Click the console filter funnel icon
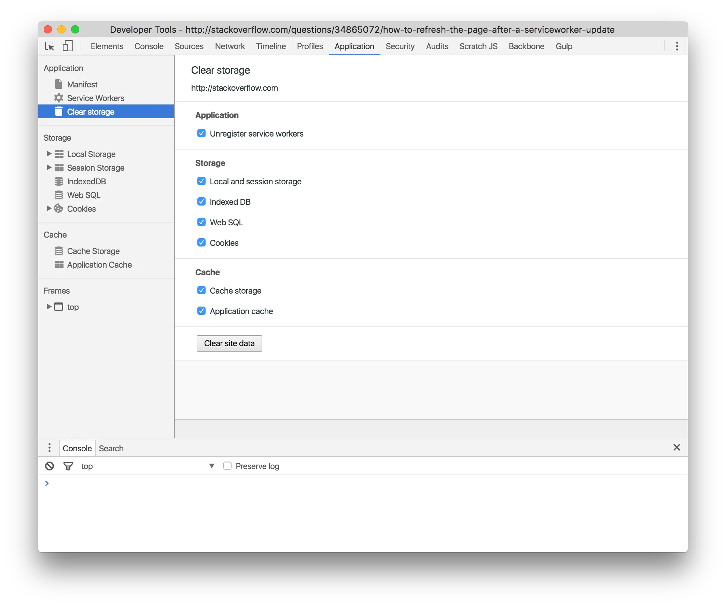 (x=68, y=466)
